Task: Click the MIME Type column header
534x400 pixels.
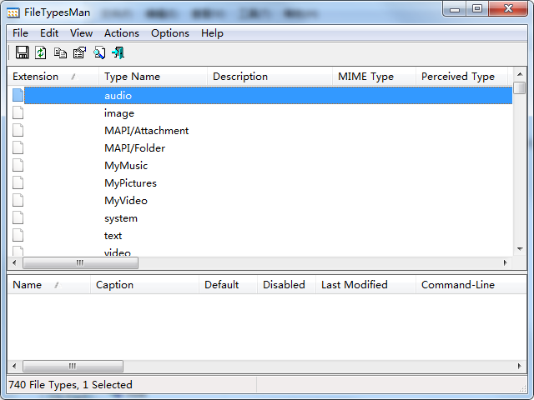Action: coord(374,77)
